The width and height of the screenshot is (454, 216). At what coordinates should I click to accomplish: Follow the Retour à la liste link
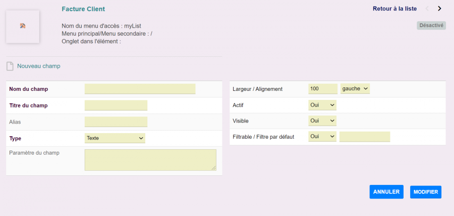(394, 9)
